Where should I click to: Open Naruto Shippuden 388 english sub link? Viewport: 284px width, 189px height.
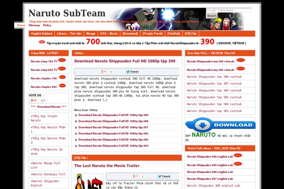coord(210,172)
